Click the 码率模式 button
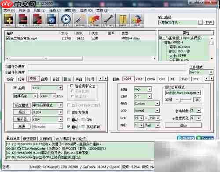The width and height of the screenshot is (220, 172). pos(22,105)
